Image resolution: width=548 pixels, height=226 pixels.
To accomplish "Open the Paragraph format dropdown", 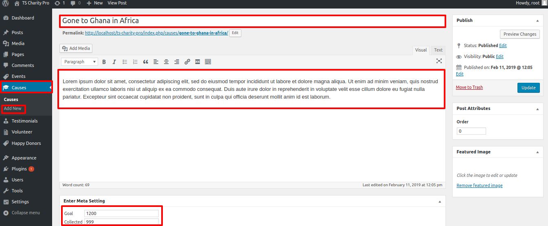I will (x=79, y=62).
